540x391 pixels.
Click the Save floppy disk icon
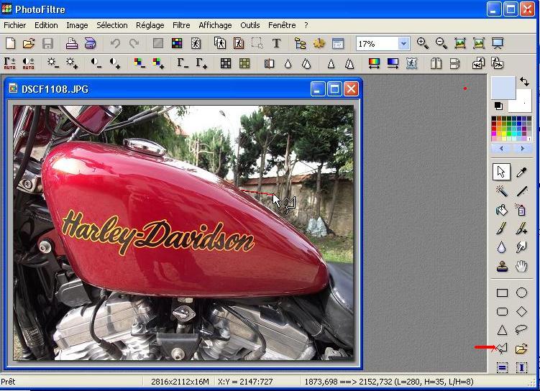click(47, 43)
